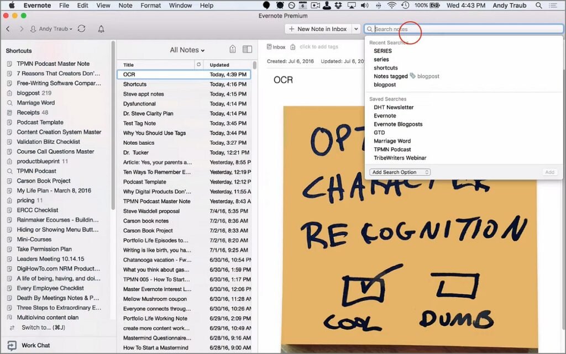Click the AirPlay display menu bar icon
The width and height of the screenshot is (566, 354).
pyautogui.click(x=351, y=6)
